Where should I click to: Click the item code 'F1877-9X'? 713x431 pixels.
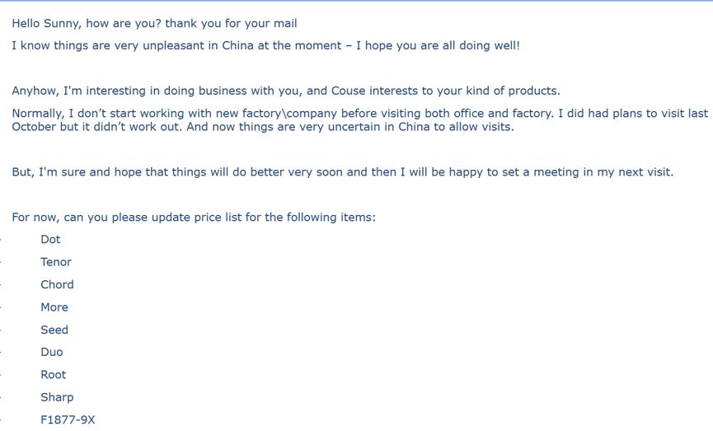[x=68, y=419]
